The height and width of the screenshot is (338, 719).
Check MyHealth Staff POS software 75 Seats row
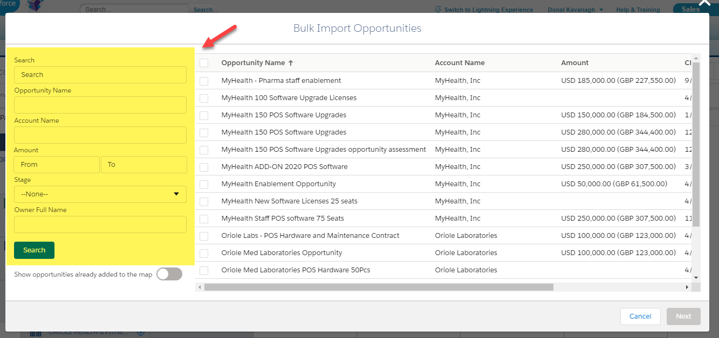point(204,219)
